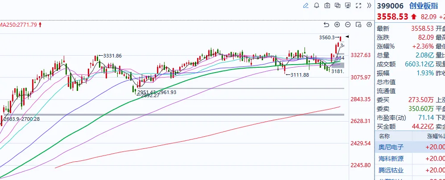Image resolution: width=445 pixels, height=180 pixels.
Task: Click the 成交额 value 6603.12亿
Action: tap(420, 64)
